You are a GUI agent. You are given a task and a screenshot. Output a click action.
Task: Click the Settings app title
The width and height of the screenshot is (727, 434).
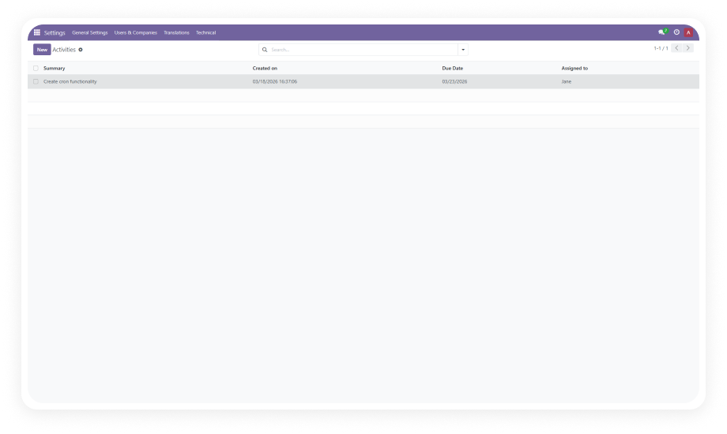55,33
